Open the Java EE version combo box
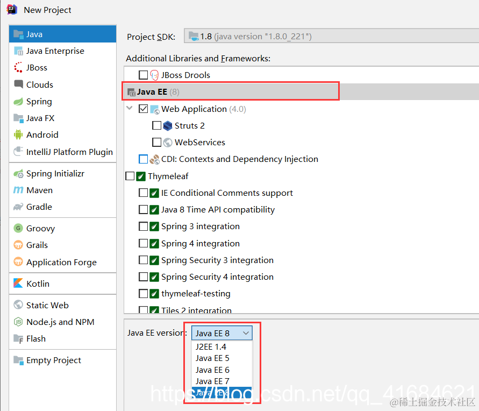Viewport: 479px width, 411px height. point(222,333)
